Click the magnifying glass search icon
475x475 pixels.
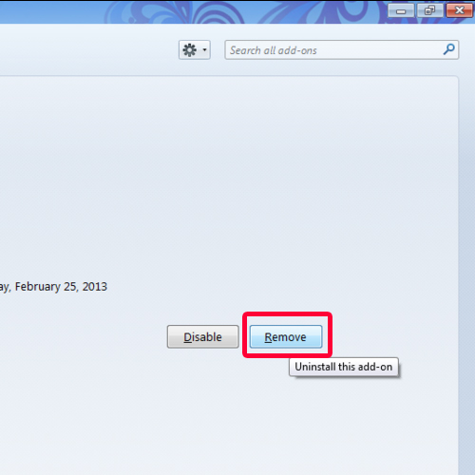click(x=448, y=49)
